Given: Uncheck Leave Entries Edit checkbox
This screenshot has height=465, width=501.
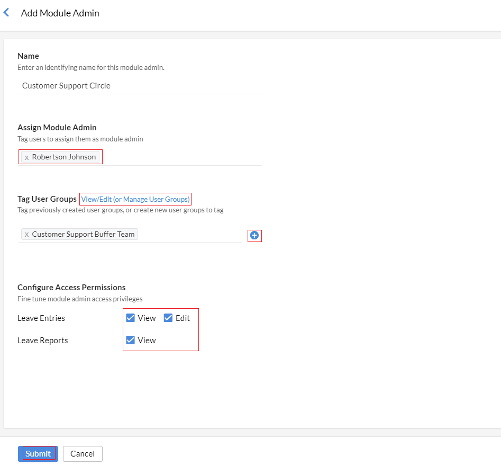Looking at the screenshot, I should [168, 318].
